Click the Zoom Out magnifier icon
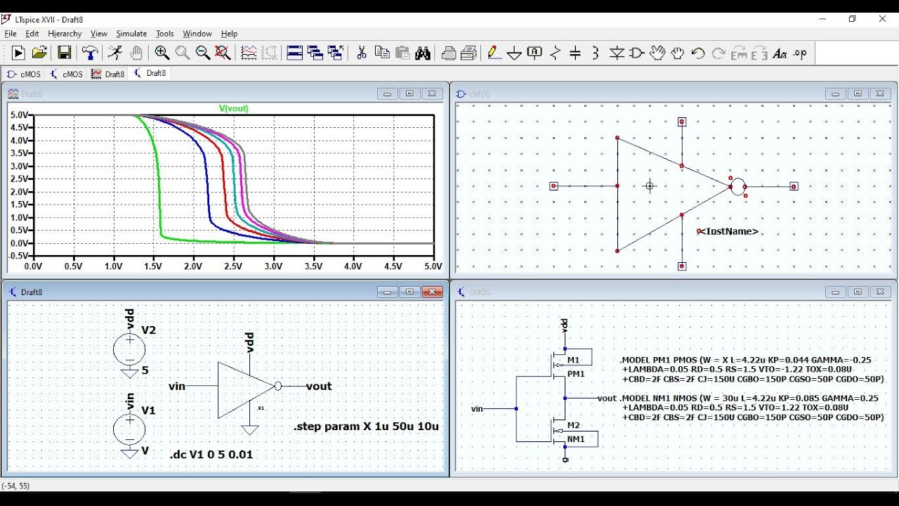Image resolution: width=899 pixels, height=506 pixels. pyautogui.click(x=203, y=53)
